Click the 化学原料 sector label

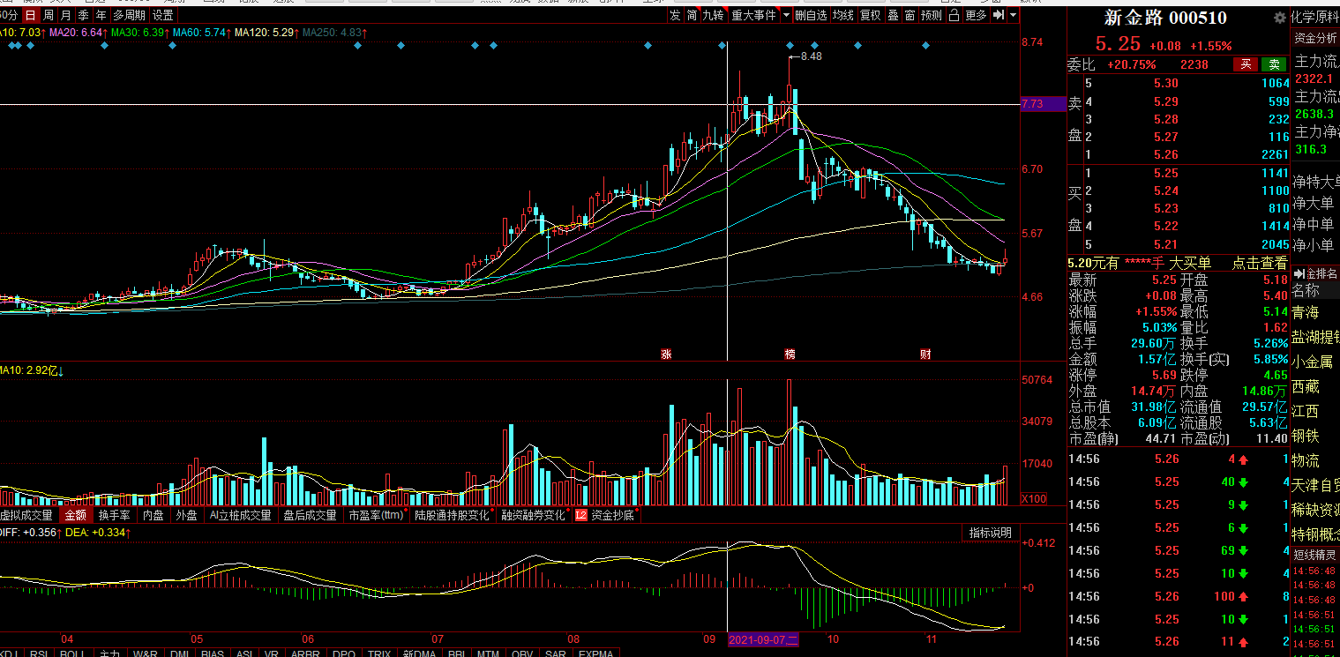pyautogui.click(x=1314, y=17)
